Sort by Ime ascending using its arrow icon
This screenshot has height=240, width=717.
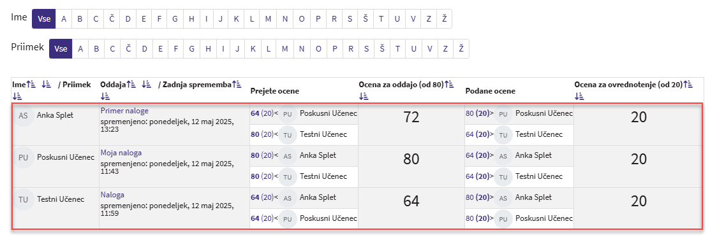tap(31, 85)
